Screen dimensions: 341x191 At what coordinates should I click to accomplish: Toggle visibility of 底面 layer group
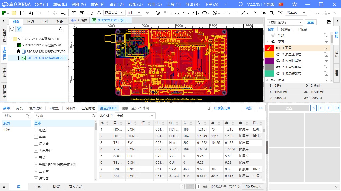click(273, 80)
